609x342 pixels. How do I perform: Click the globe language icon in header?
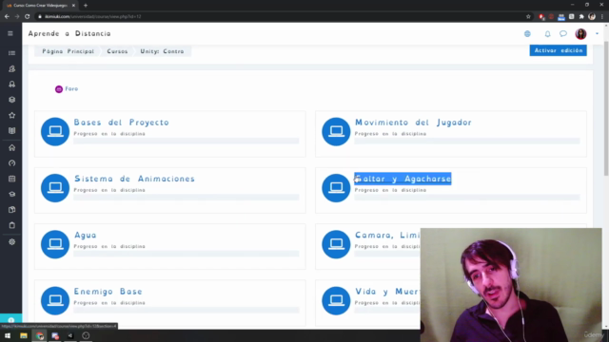coord(527,34)
